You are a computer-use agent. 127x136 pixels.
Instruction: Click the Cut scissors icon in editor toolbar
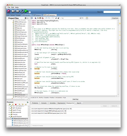point(35,18)
